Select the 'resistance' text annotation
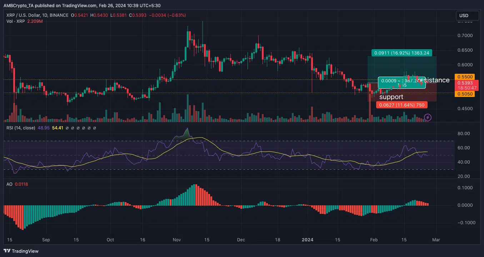The image size is (484, 257). (434, 80)
